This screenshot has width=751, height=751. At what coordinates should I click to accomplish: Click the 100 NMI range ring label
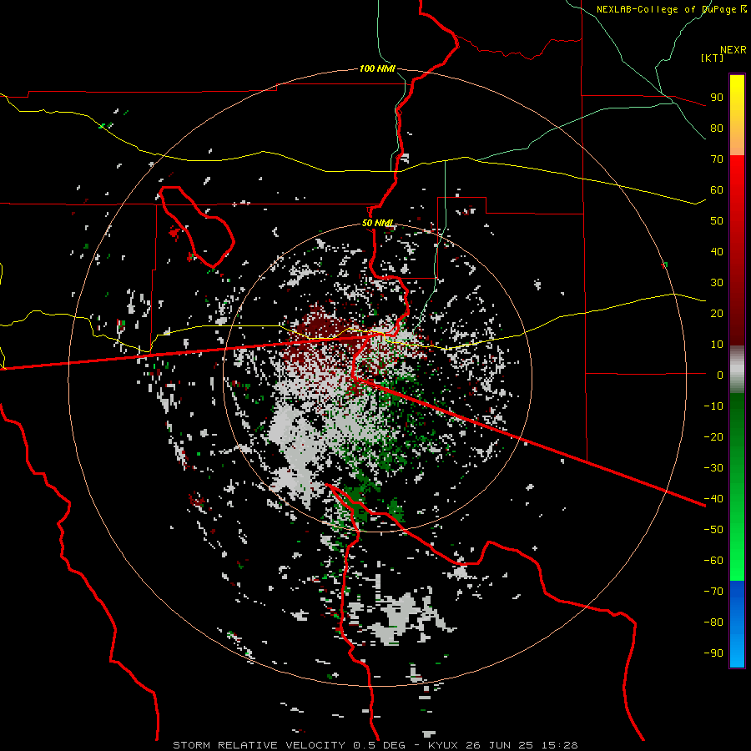pos(377,69)
